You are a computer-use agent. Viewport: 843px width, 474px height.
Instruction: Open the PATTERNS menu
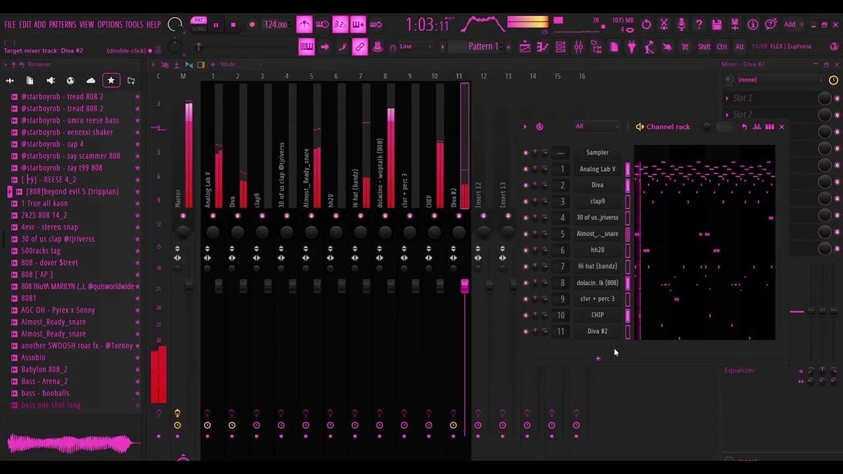tap(62, 24)
